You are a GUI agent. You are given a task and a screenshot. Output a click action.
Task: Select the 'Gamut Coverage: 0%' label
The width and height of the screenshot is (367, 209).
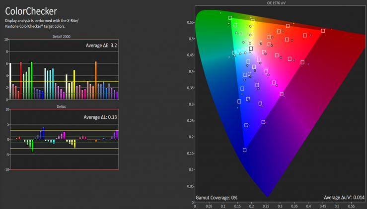[217, 198]
